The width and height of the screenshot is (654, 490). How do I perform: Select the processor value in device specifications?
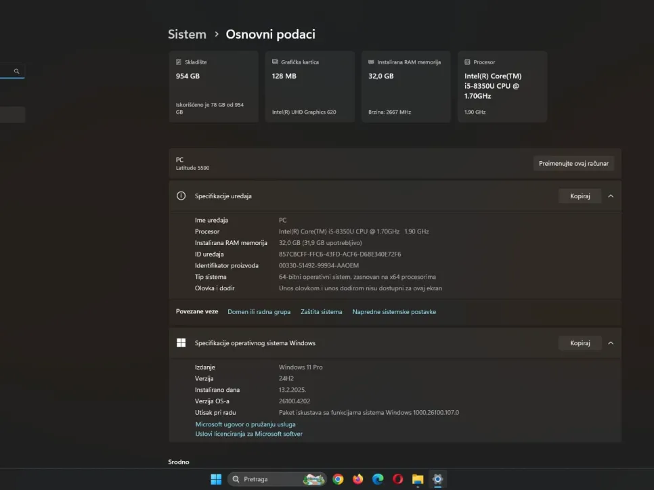353,231
